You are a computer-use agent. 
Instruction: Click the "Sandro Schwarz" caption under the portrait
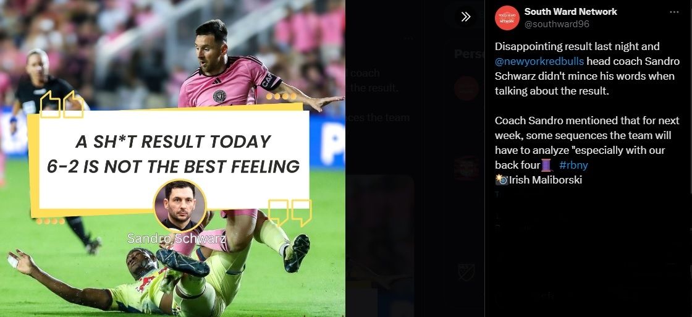(x=177, y=239)
